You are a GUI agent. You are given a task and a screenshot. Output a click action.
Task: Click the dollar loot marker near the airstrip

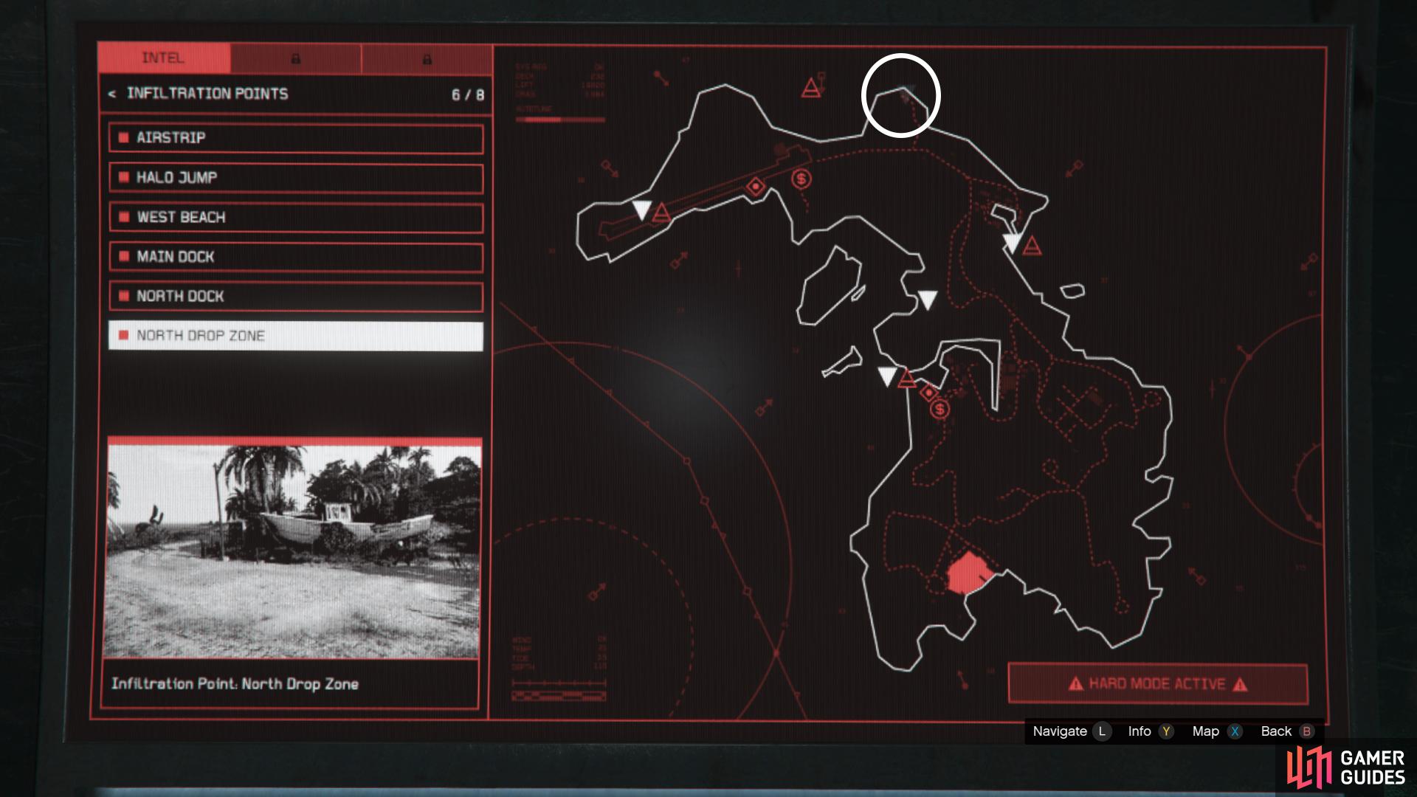click(801, 179)
